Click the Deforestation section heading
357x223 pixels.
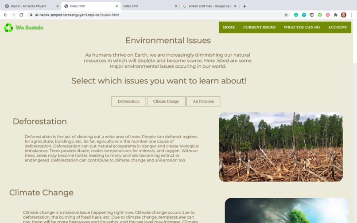pos(39,122)
